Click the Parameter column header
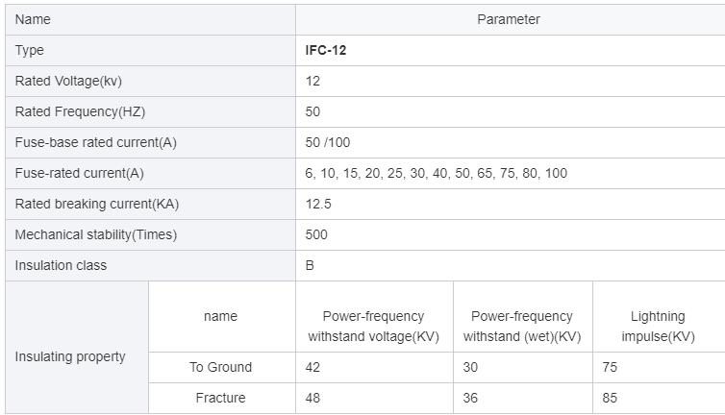725x415 pixels. click(511, 20)
